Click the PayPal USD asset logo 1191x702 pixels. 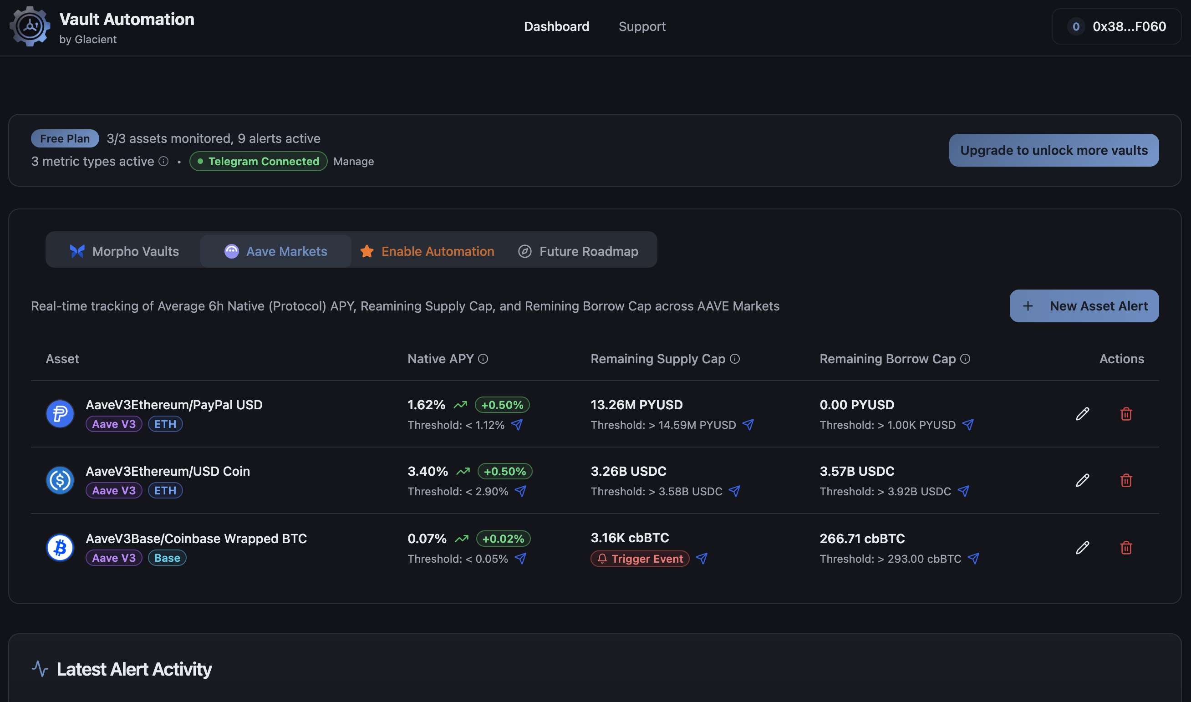[x=60, y=414]
